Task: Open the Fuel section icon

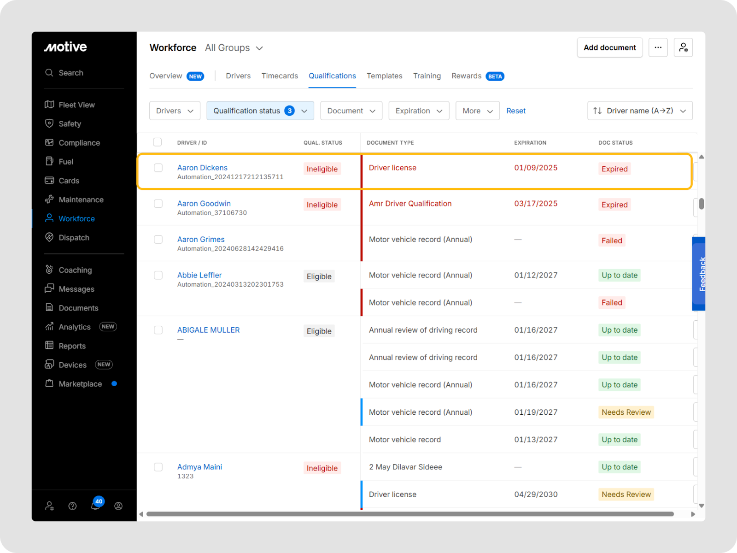Action: click(x=49, y=161)
